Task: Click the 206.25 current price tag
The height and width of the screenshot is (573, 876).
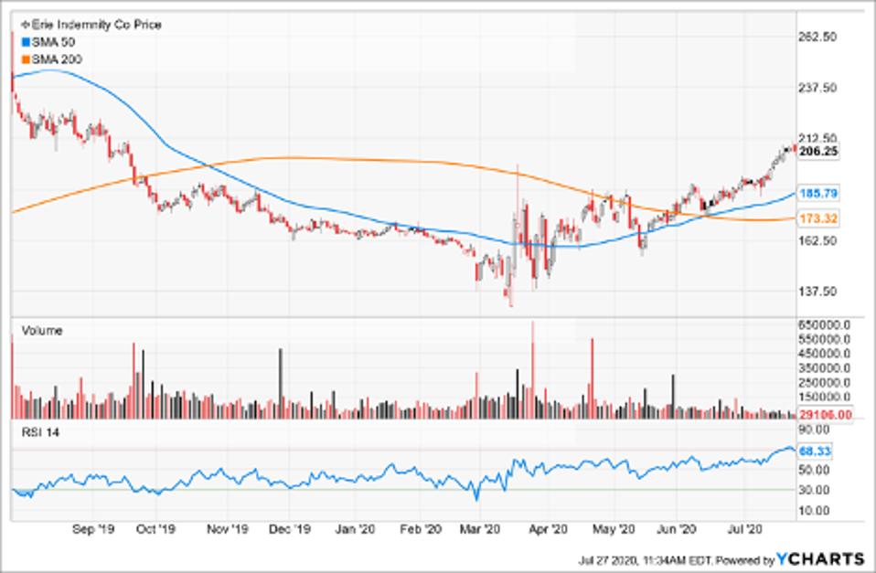Action: coord(817,152)
